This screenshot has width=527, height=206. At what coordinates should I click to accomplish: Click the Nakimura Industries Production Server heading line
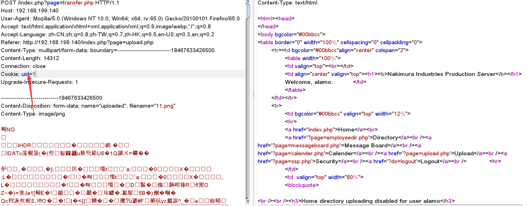(403, 74)
